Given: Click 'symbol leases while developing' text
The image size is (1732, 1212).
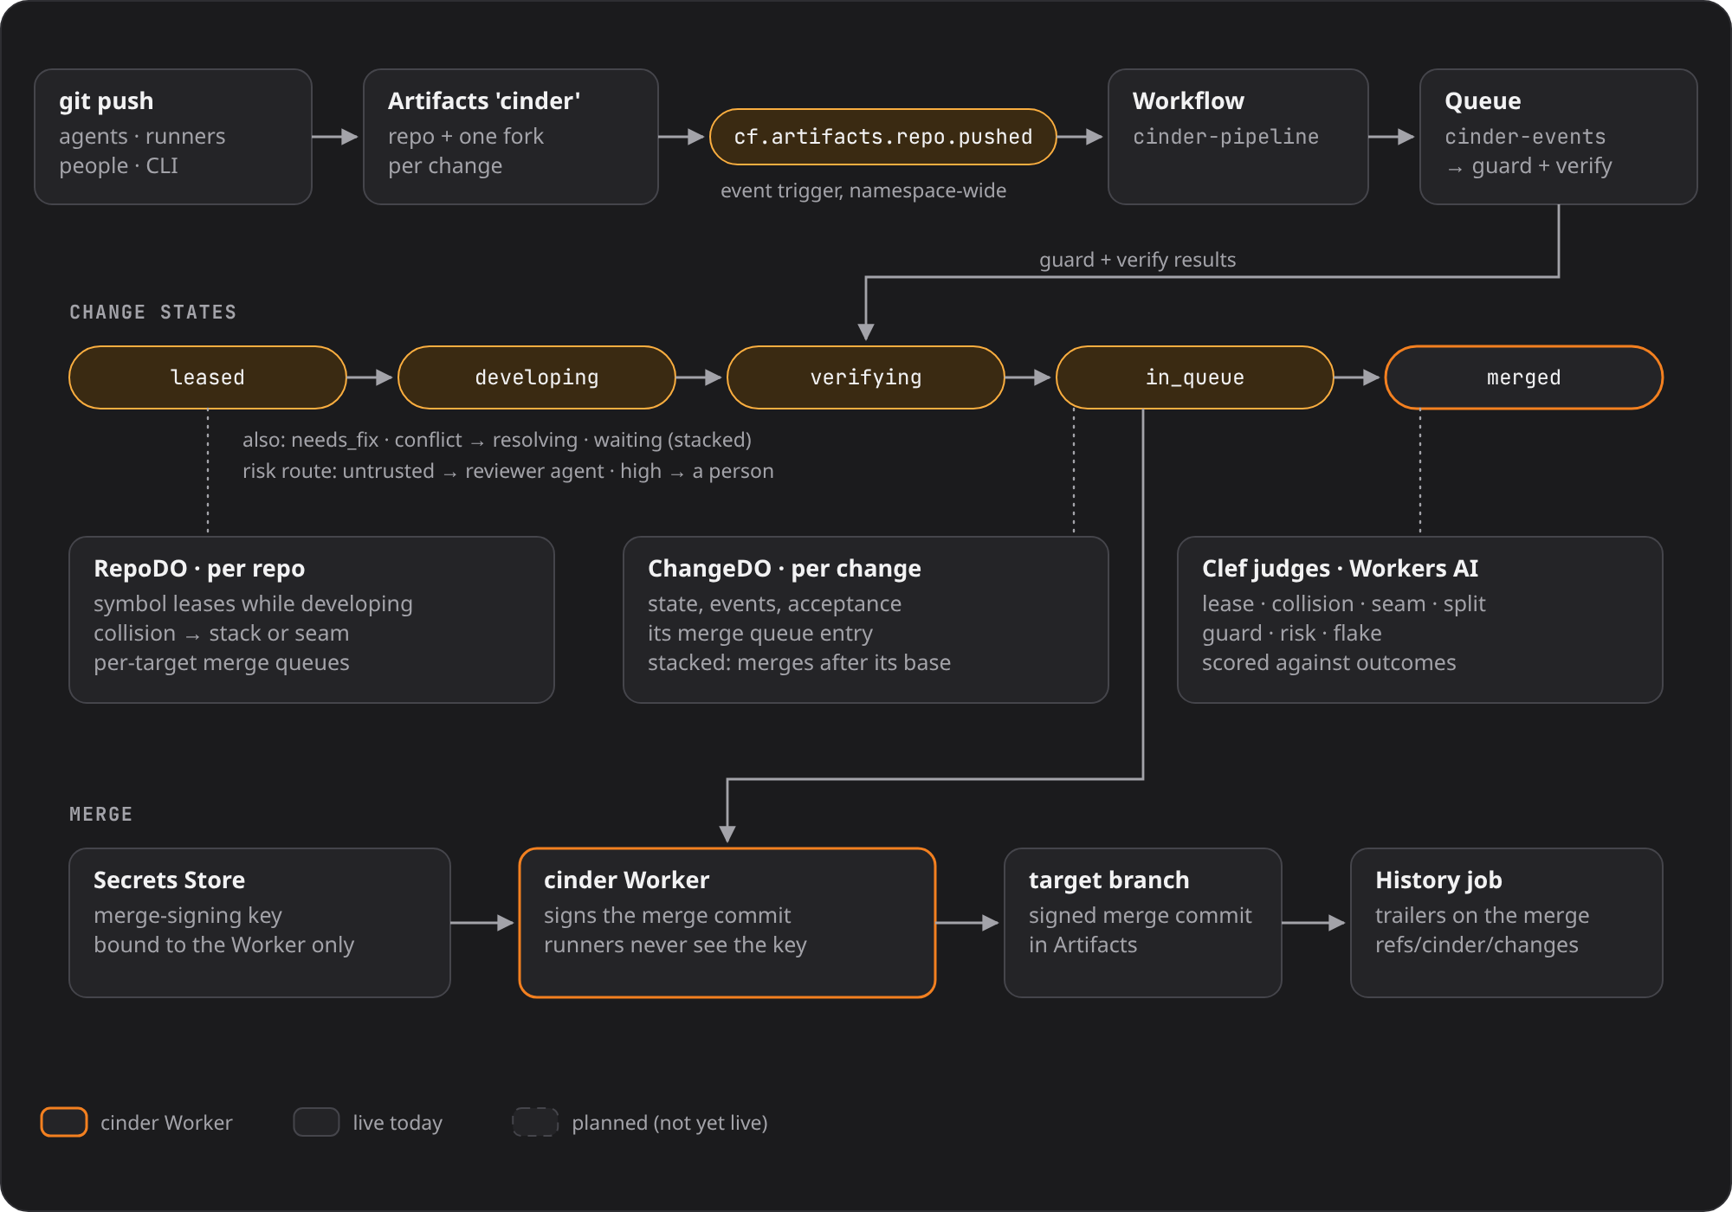Looking at the screenshot, I should pyautogui.click(x=253, y=604).
